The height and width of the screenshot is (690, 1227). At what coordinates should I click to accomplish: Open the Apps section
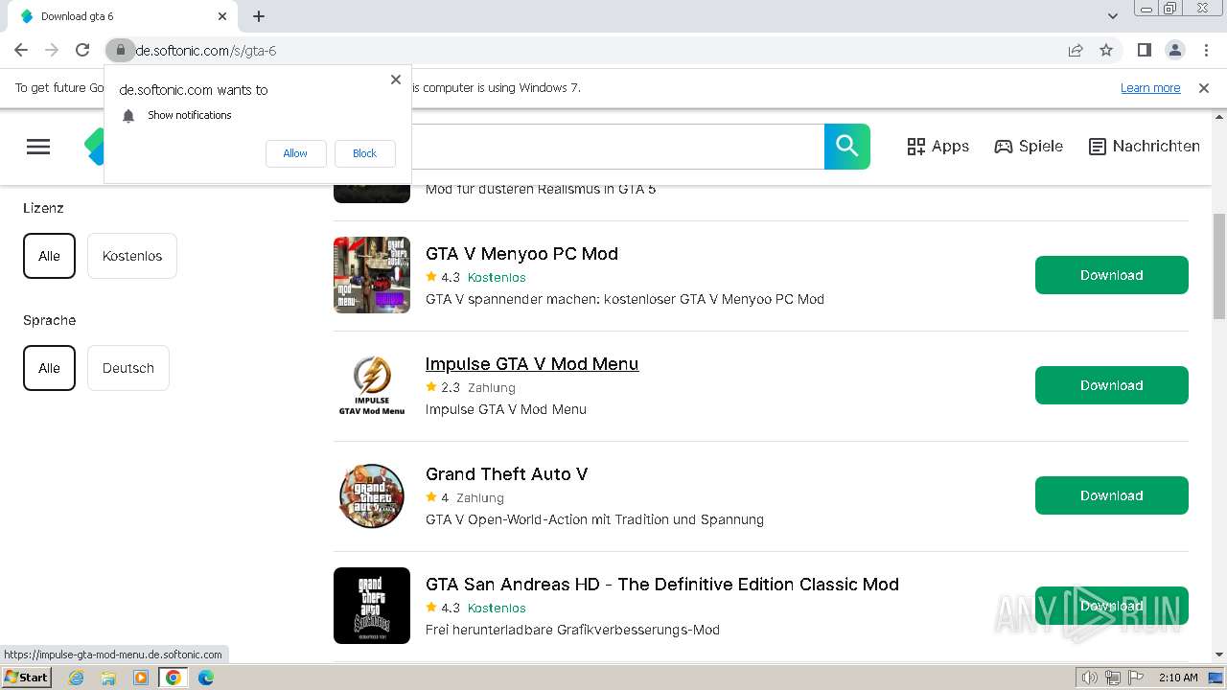coord(938,146)
